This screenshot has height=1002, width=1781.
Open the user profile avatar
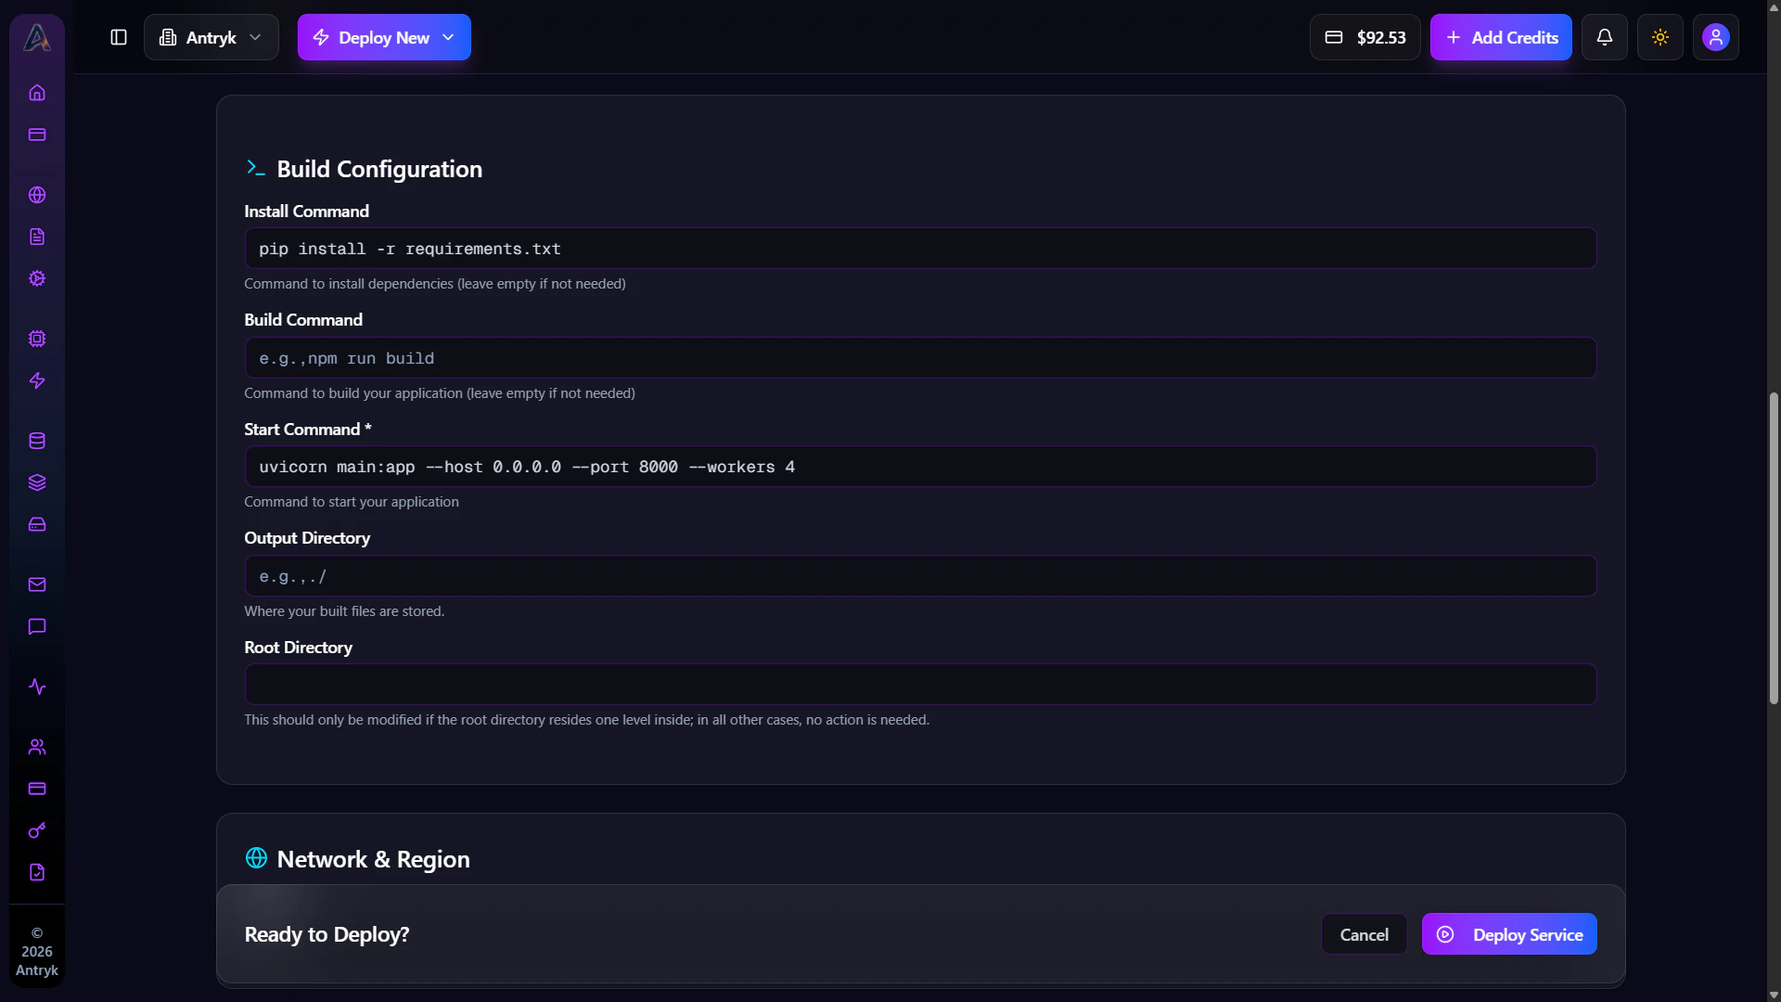[1715, 37]
